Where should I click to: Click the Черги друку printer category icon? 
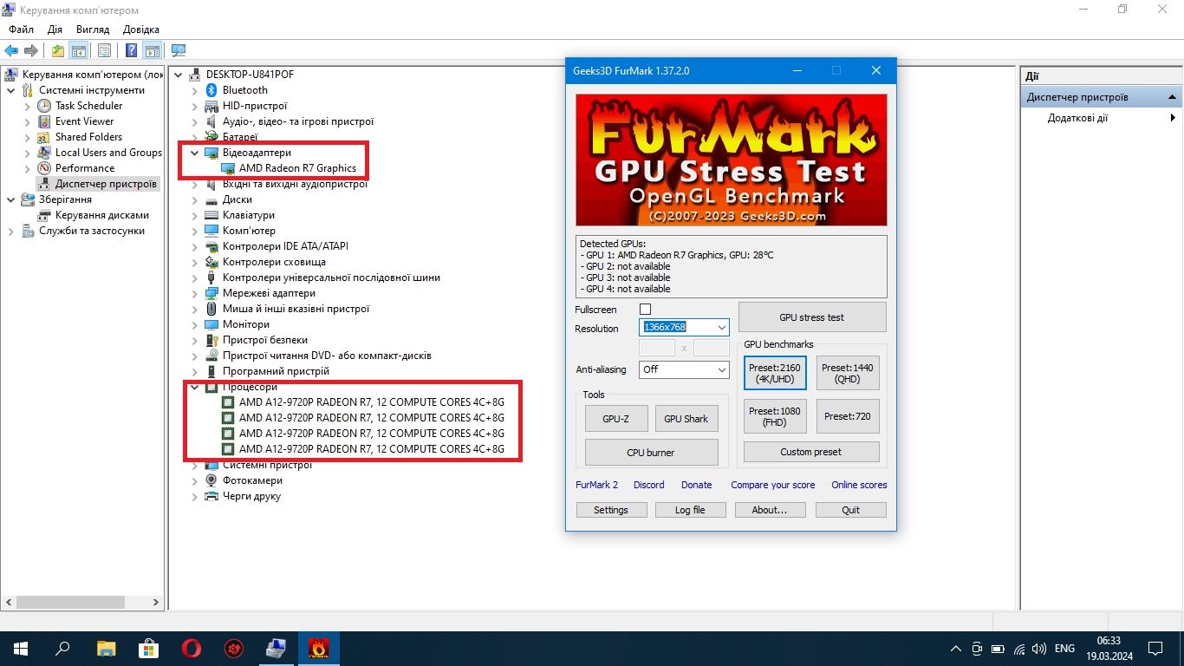click(211, 496)
